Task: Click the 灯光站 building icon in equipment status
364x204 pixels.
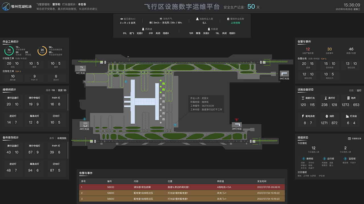Action: (x=347, y=116)
